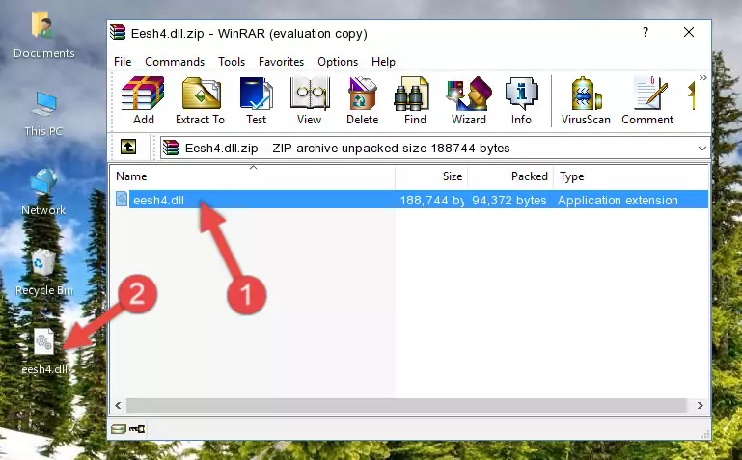Click the Application extension type cell
Viewport: 742px width, 460px height.
tap(618, 201)
